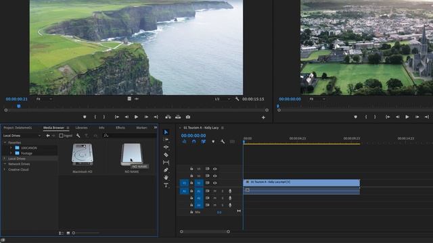Add marker in Program monitor
Screen dimensions: 433x243
point(355,117)
